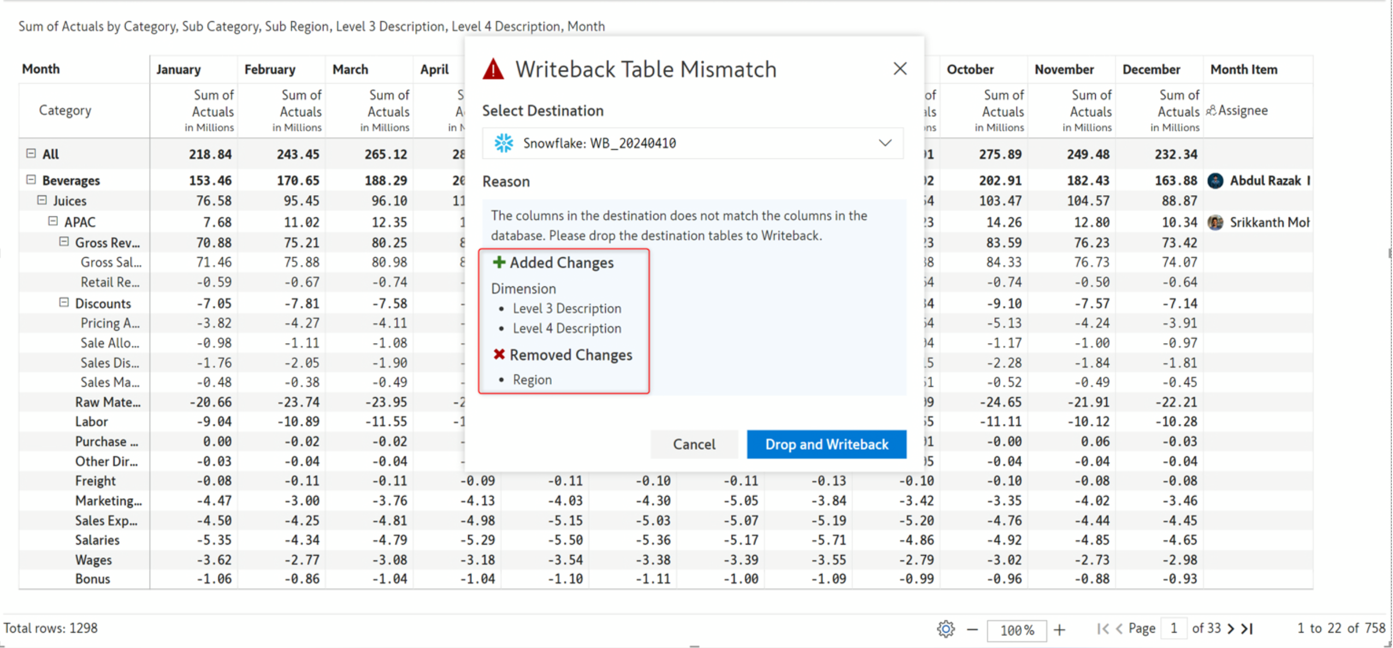This screenshot has width=1393, height=648.
Task: Collapse the Beverages category
Action: pyautogui.click(x=31, y=180)
